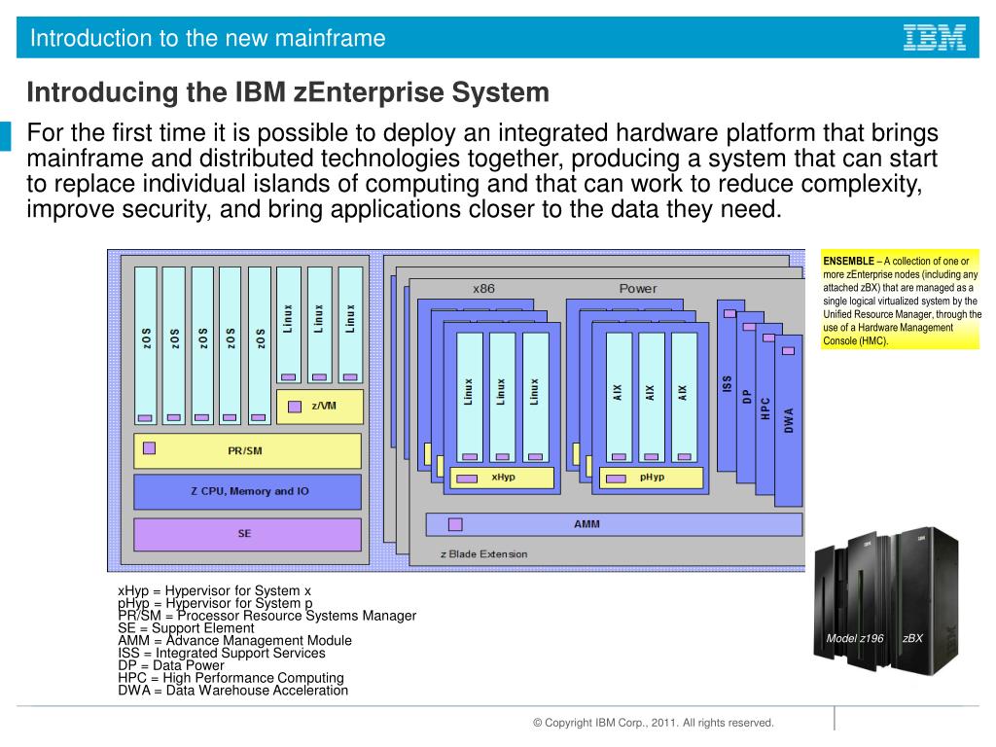Click the yellow ENSEMBLE definition note
The image size is (996, 747).
[x=900, y=300]
